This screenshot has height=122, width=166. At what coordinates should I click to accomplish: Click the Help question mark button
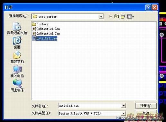coord(148,7)
